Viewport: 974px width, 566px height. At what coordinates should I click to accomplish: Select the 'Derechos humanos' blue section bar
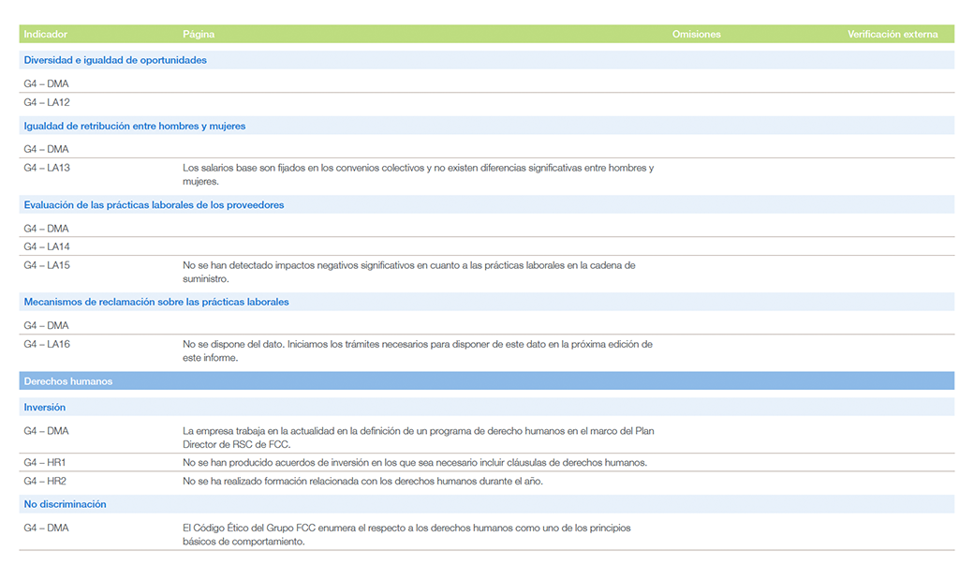click(x=486, y=380)
